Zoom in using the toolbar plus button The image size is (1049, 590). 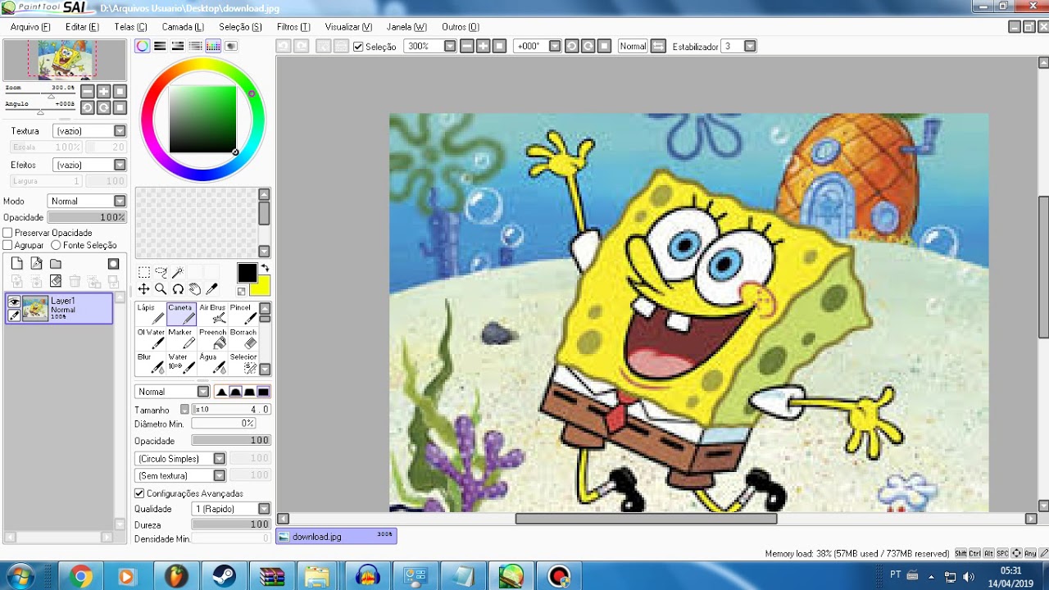point(484,46)
